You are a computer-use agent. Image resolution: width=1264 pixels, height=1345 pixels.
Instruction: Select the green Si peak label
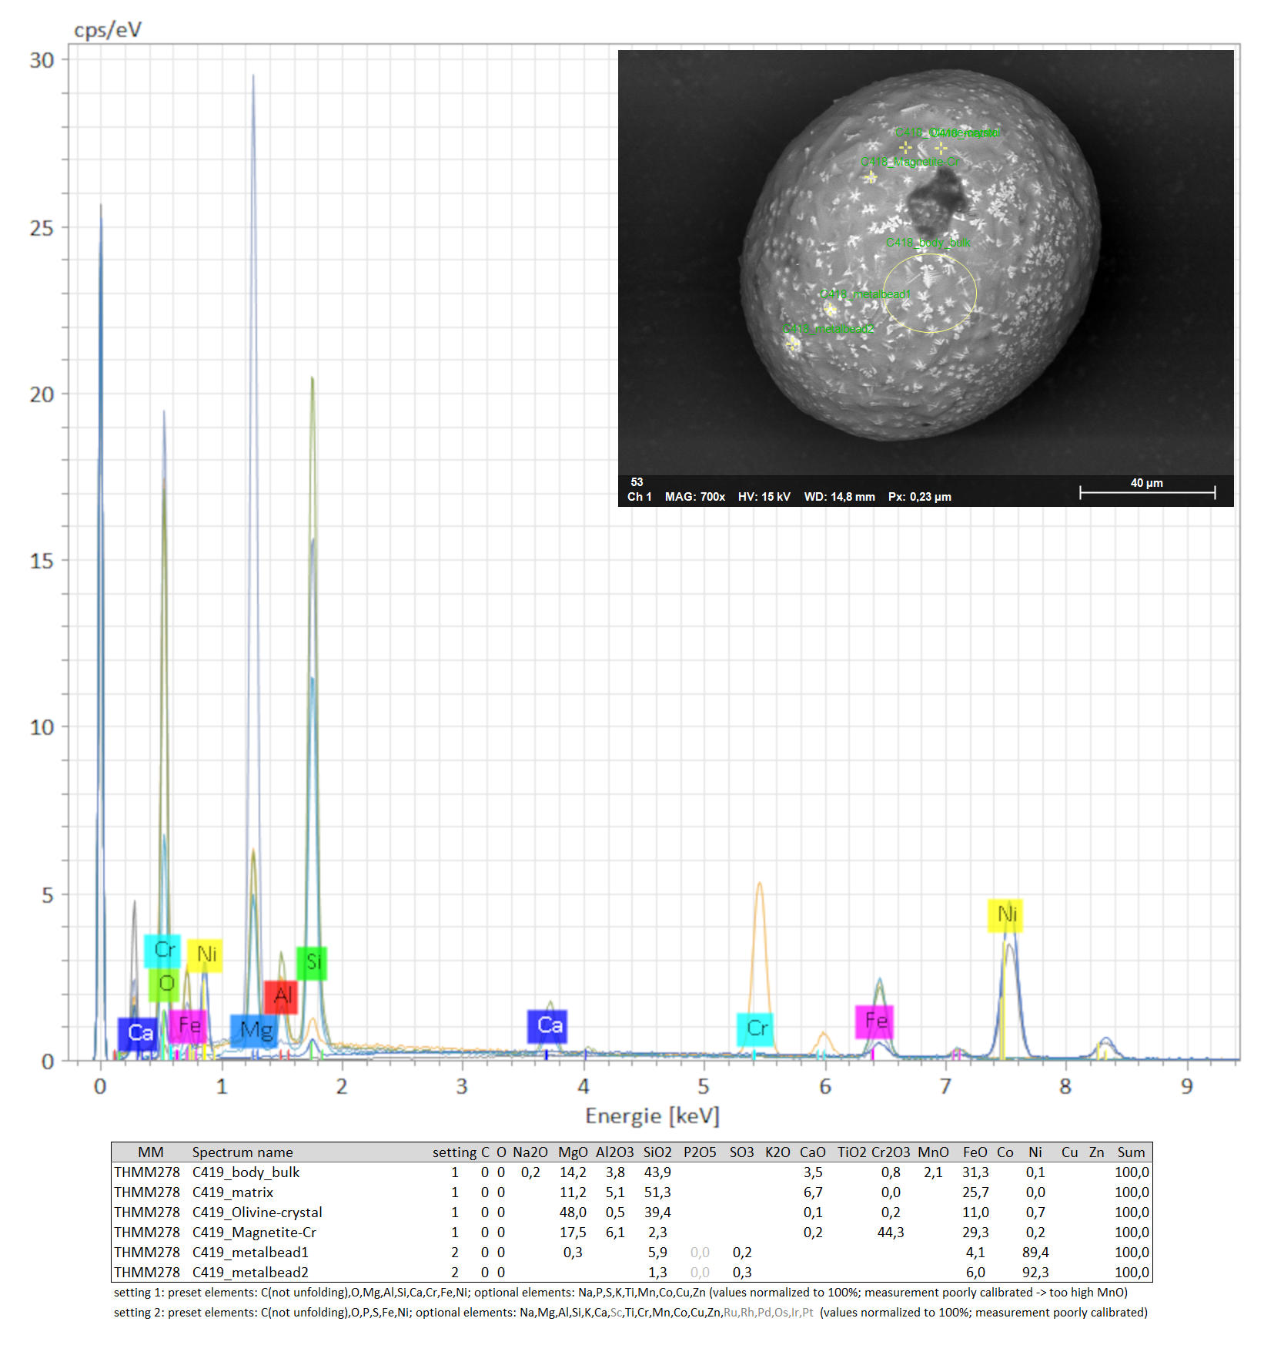point(312,962)
